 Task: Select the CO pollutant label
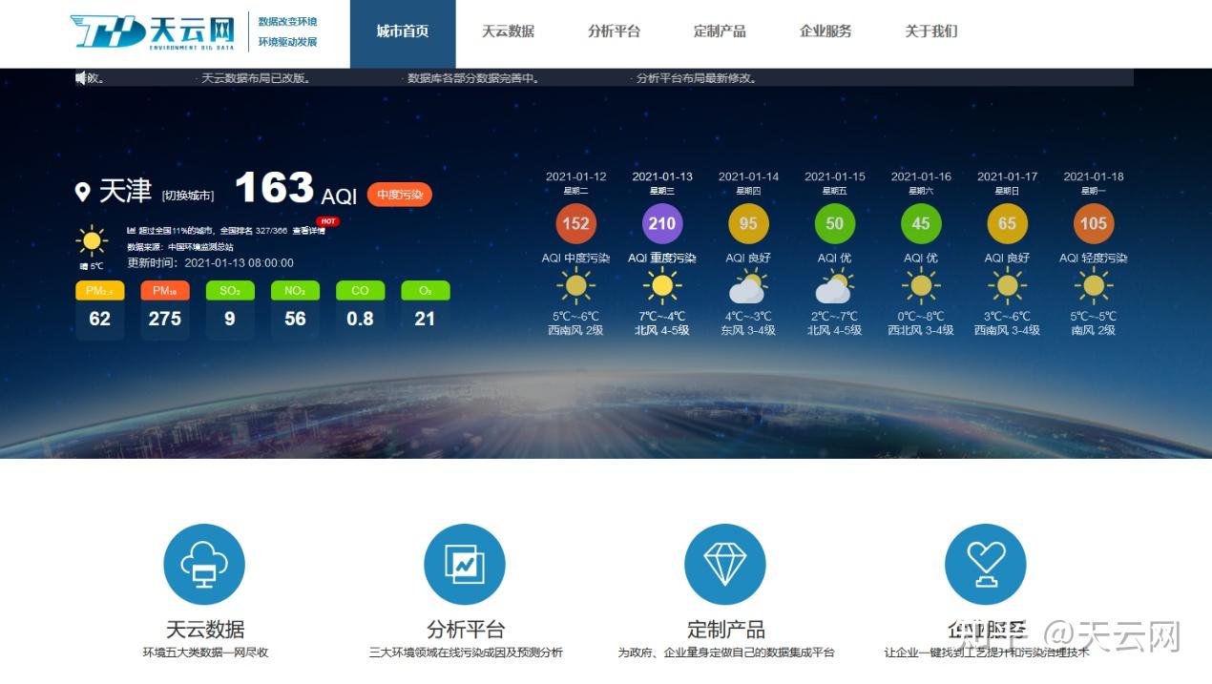click(x=360, y=291)
